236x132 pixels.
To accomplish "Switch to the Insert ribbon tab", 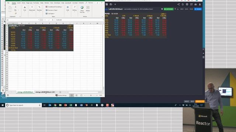I will (x=19, y=3).
